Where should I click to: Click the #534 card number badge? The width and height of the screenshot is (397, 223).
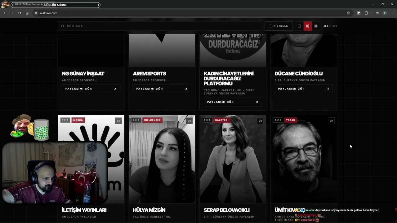(x=65, y=120)
